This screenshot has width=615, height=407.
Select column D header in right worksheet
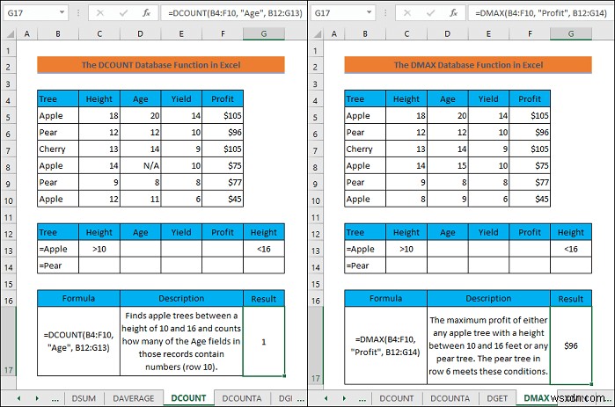click(448, 34)
